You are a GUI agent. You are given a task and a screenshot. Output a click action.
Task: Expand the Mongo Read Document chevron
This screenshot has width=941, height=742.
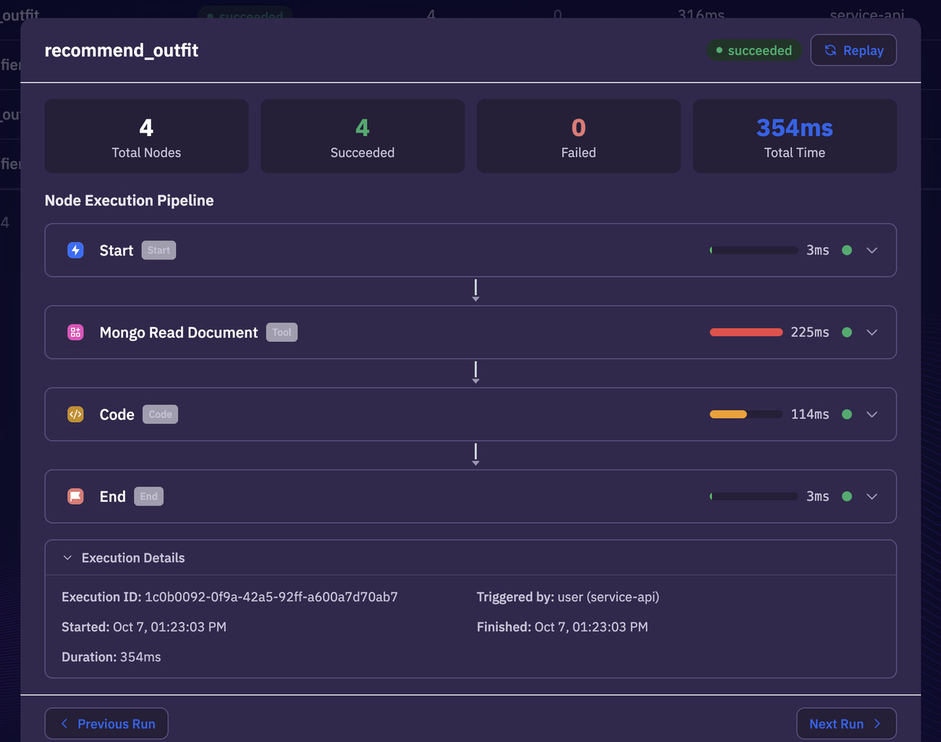[x=872, y=332]
